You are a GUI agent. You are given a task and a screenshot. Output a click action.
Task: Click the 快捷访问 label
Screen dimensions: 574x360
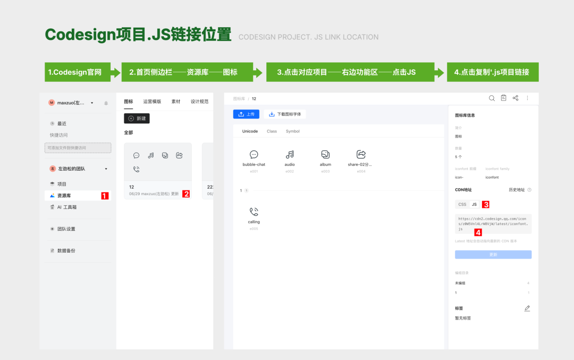pos(59,135)
